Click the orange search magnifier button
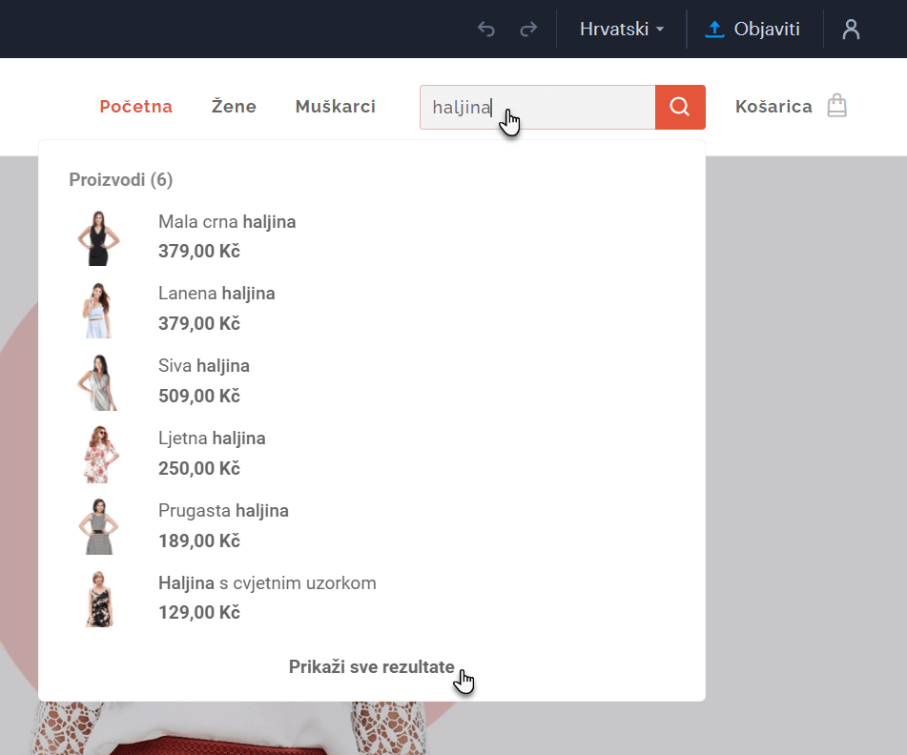Screen dimensions: 907x755 (x=680, y=107)
